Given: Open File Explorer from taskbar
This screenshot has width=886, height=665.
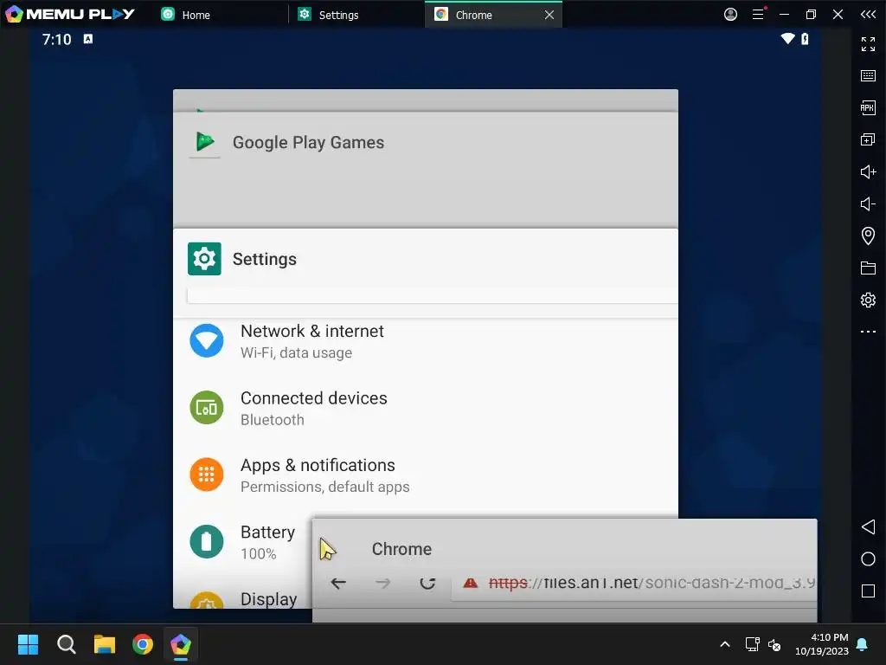Looking at the screenshot, I should tap(105, 644).
